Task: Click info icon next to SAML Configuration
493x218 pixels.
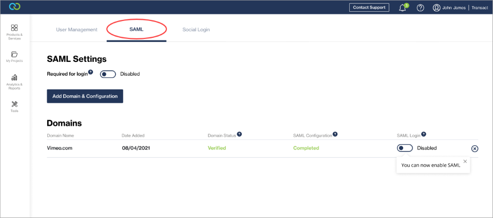Action: (x=335, y=134)
